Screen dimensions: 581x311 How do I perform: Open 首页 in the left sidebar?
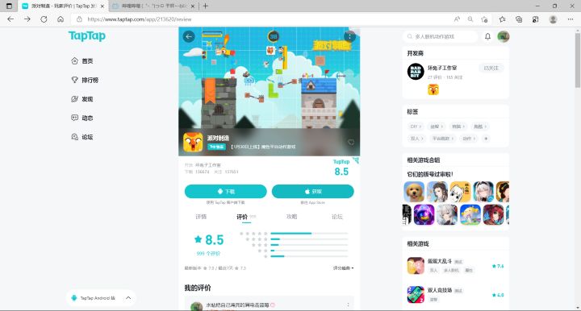coord(82,61)
